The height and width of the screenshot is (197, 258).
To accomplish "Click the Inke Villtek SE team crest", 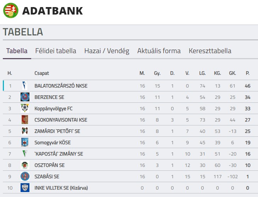I will pos(24,188).
